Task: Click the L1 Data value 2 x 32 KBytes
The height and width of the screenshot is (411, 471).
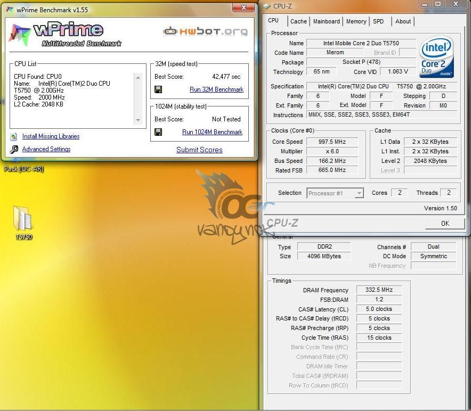Action: [x=430, y=142]
